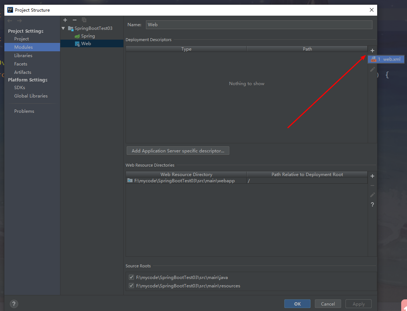
Task: Click the Type column header
Action: (x=186, y=49)
